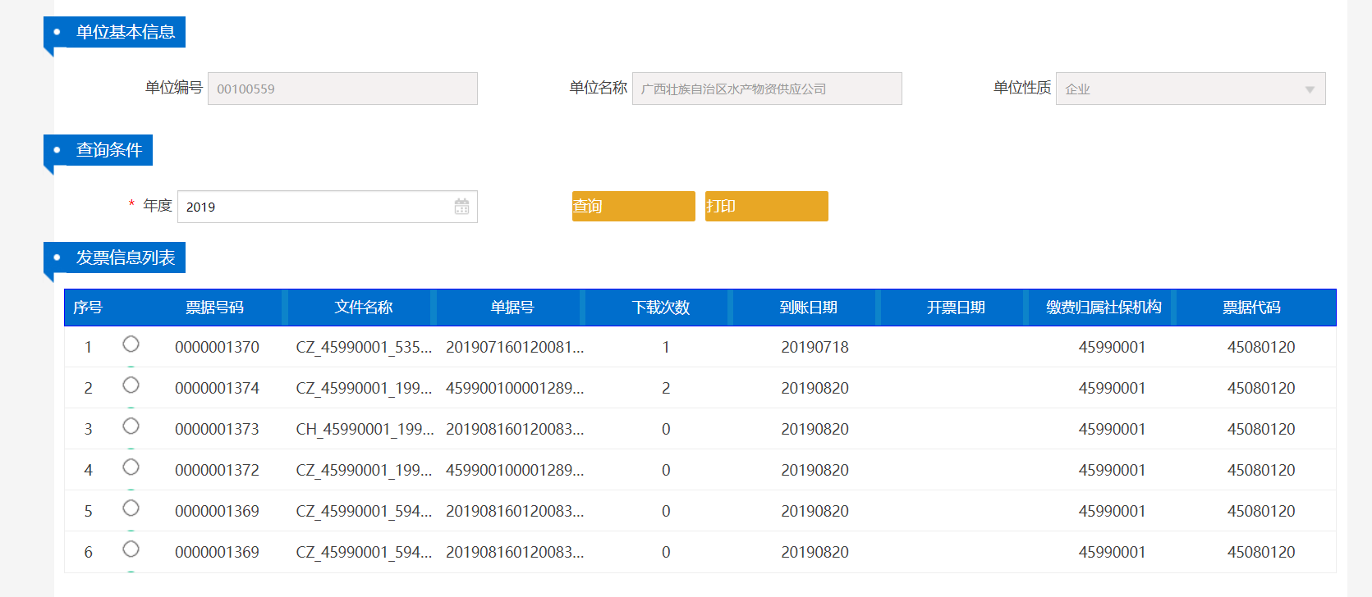Click the 查询条件 section heading
This screenshot has height=597, width=1372.
coord(108,150)
